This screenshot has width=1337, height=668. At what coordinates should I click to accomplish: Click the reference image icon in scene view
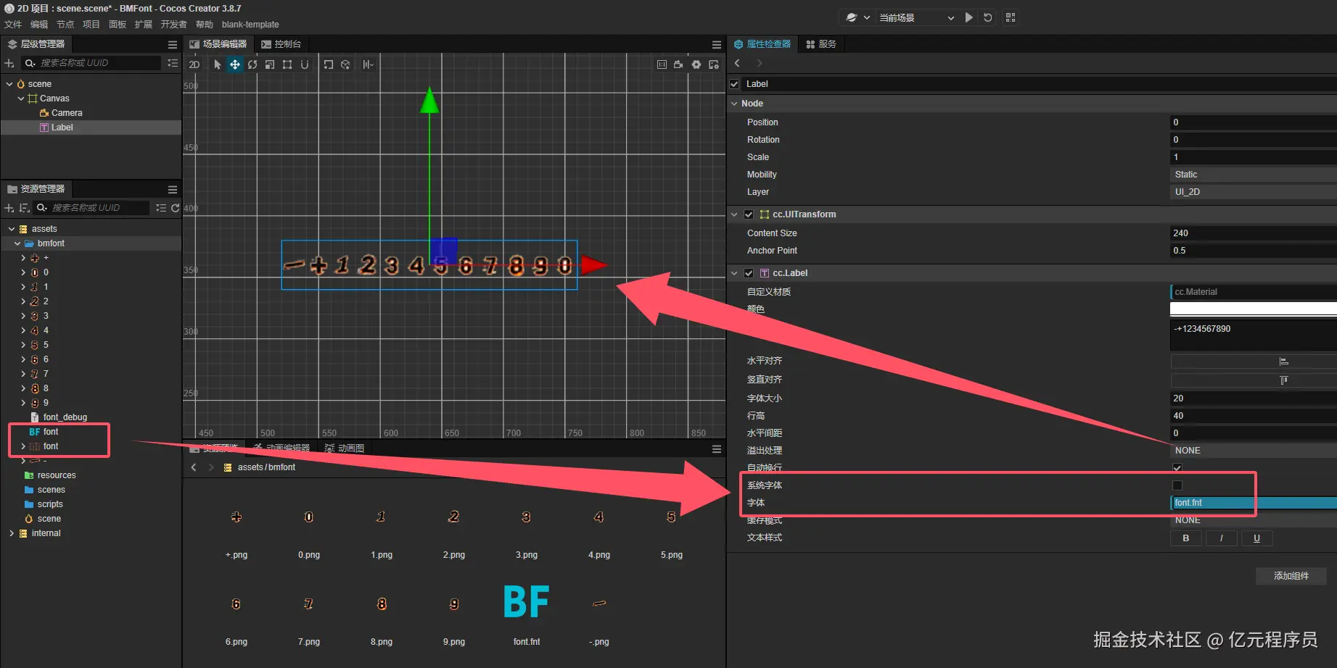[662, 64]
